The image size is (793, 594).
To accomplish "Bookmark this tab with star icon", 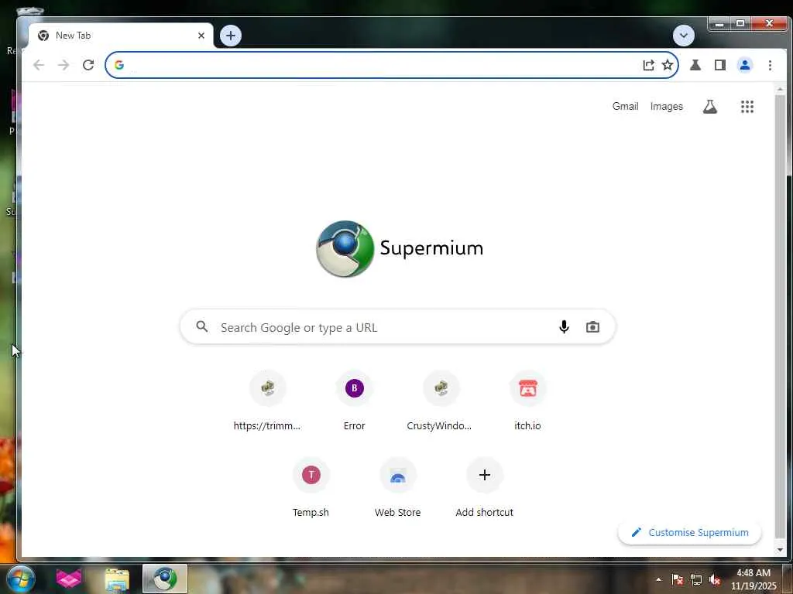I will pyautogui.click(x=668, y=65).
